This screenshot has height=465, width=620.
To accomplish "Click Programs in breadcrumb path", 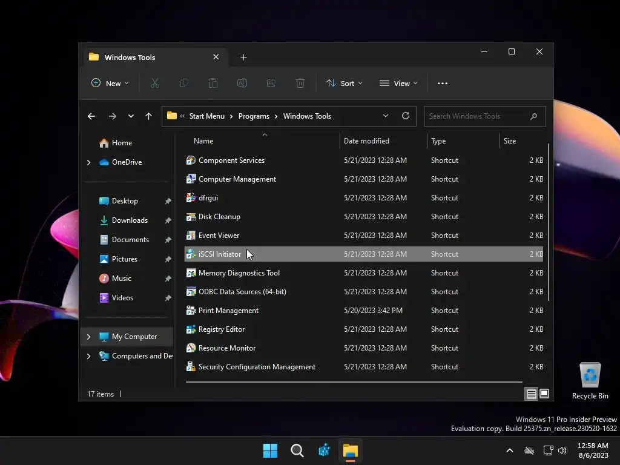I will click(x=254, y=116).
